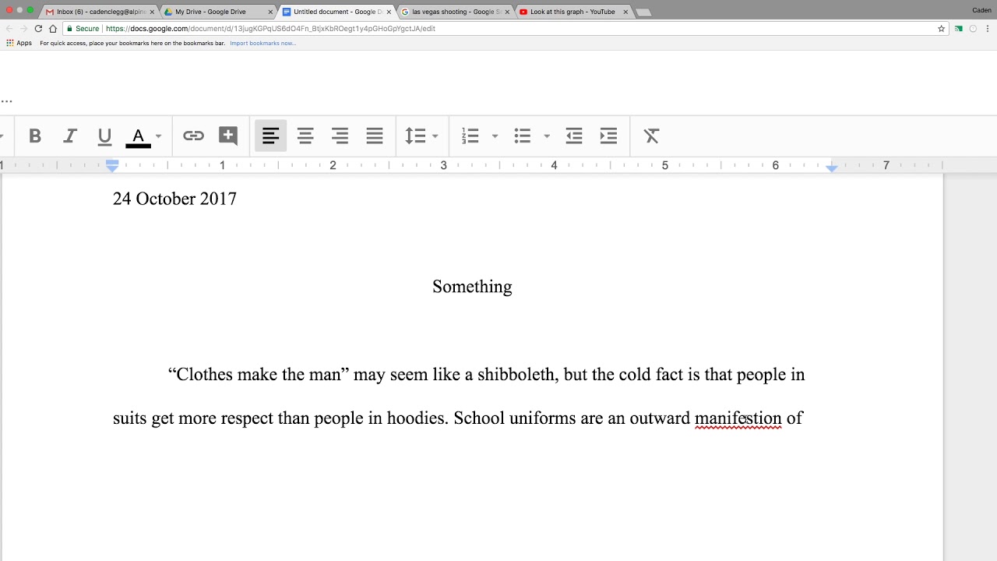Open a new browser tab
997x561 pixels.
point(643,12)
